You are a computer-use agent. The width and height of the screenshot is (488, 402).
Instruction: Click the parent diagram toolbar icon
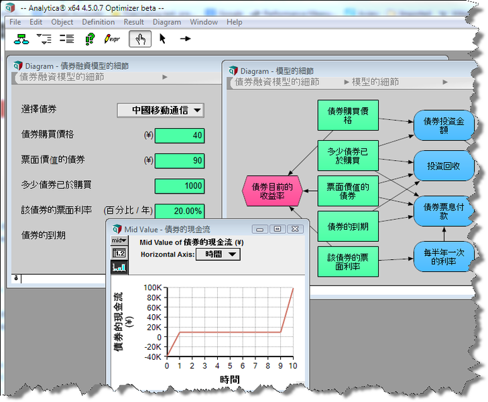[21, 40]
